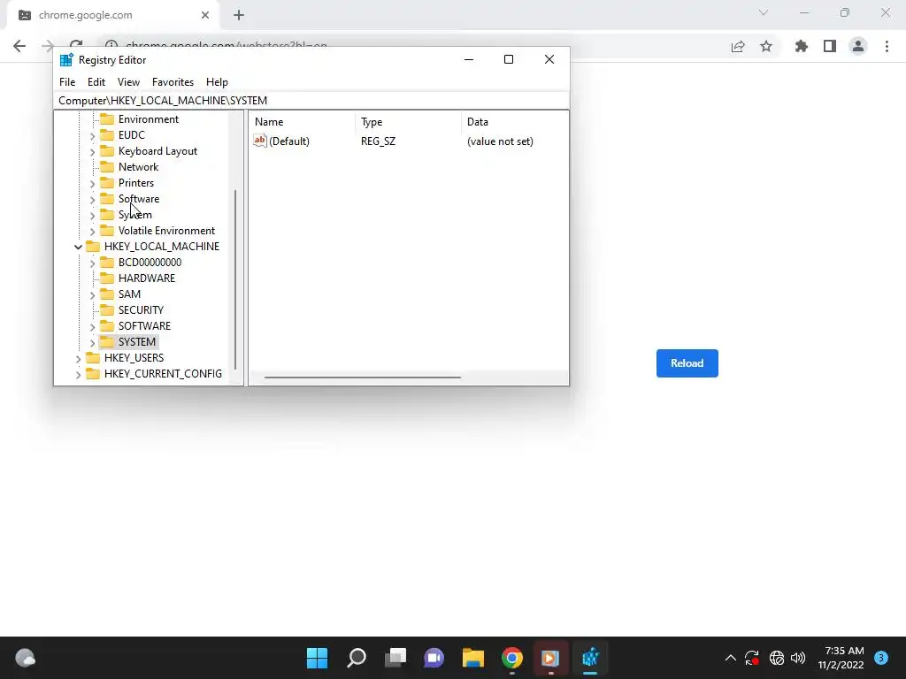The height and width of the screenshot is (679, 906).
Task: Select the Environment key
Action: click(x=149, y=119)
